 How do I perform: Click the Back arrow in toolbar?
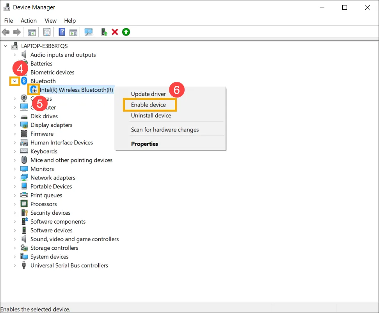click(x=6, y=32)
